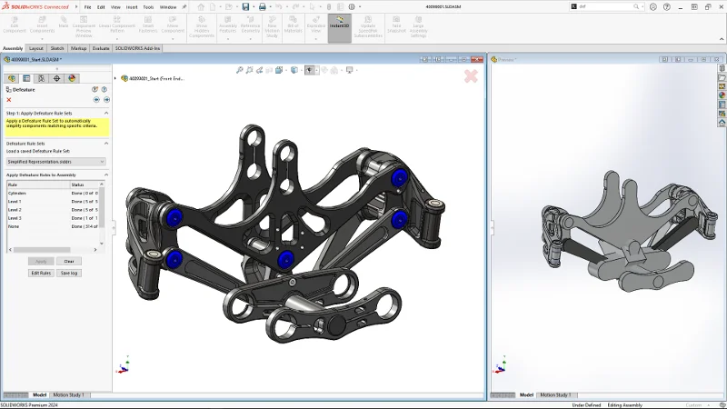
Task: Open the DisplayManager pie-chart tab icon
Action: (72, 78)
